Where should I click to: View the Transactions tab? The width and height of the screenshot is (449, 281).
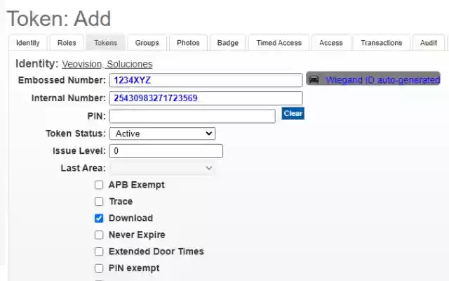click(382, 43)
